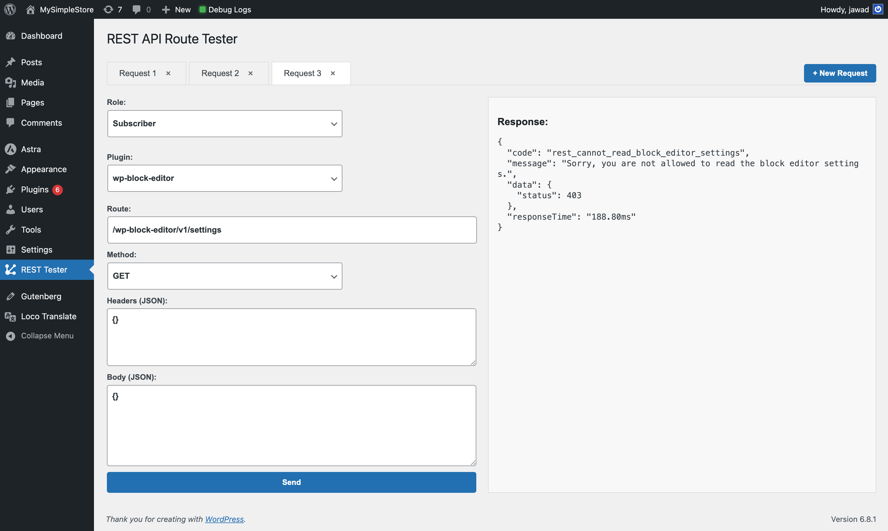Click New in the admin bar

[183, 10]
